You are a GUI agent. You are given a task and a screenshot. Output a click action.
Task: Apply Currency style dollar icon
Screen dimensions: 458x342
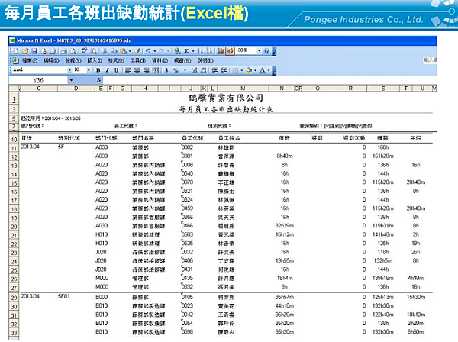pyautogui.click(x=166, y=70)
